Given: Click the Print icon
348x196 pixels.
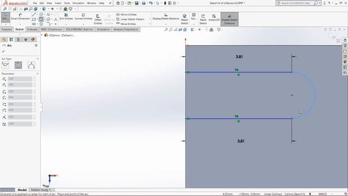Looking at the screenshot, I should click(x=144, y=3).
